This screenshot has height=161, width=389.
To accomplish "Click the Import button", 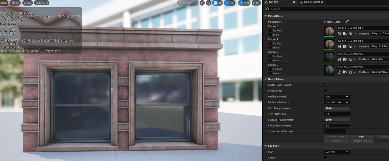I will click(x=362, y=137).
